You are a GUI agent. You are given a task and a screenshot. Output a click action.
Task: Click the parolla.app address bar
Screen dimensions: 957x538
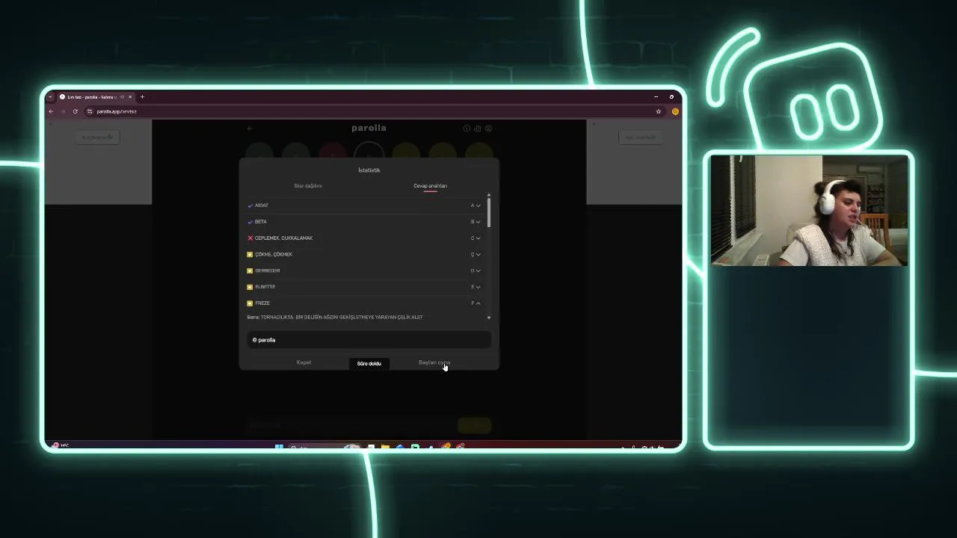(x=374, y=111)
